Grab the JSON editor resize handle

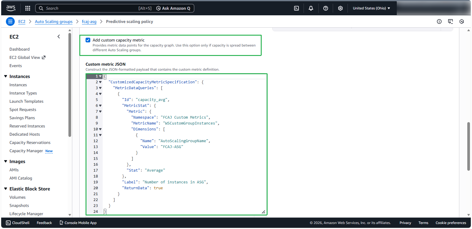(x=263, y=212)
